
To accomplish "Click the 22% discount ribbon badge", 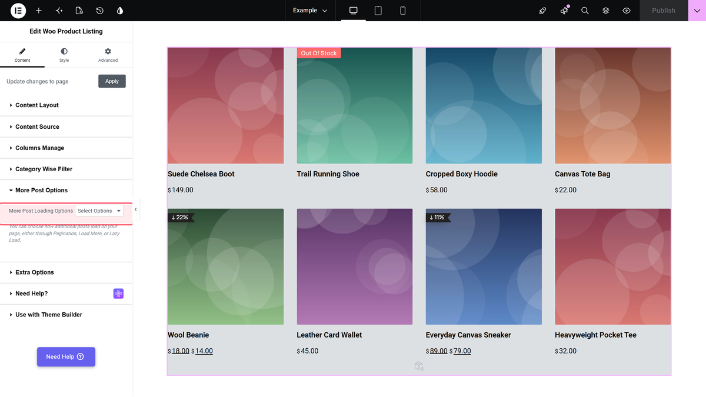I will coord(180,217).
